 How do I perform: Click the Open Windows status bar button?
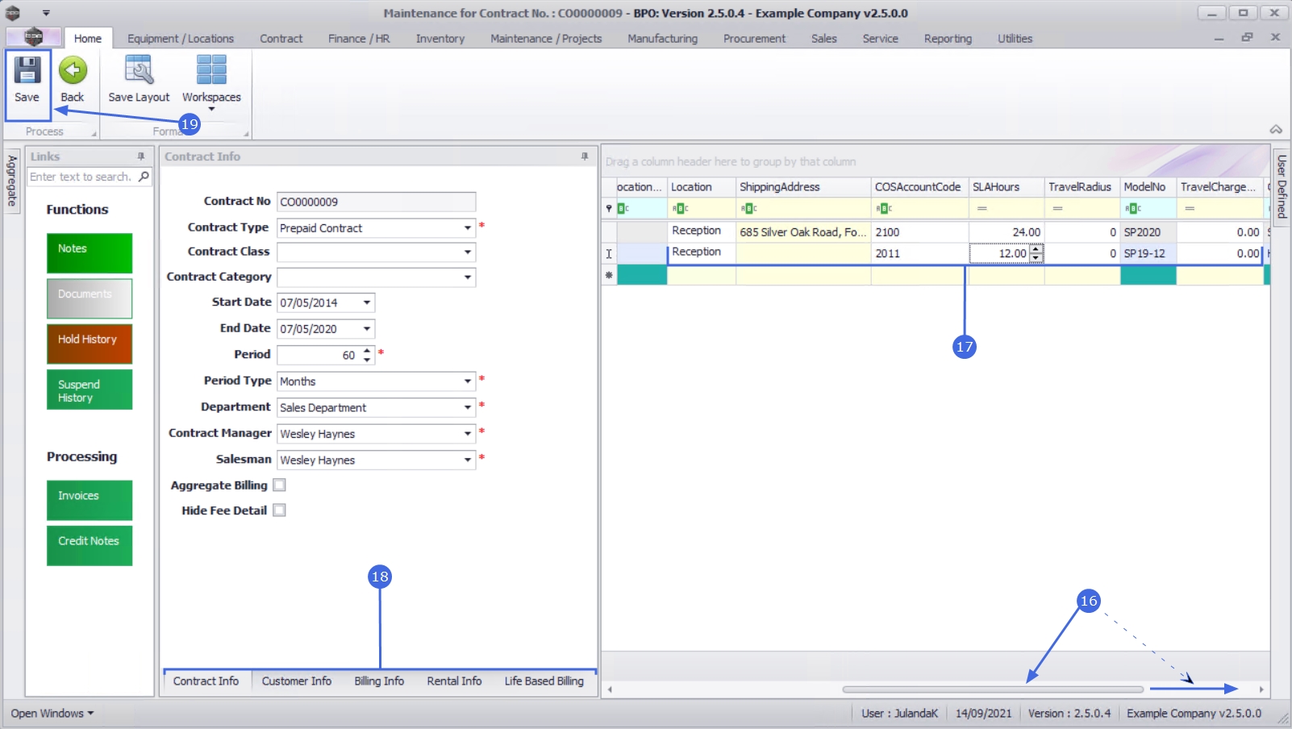coord(52,714)
